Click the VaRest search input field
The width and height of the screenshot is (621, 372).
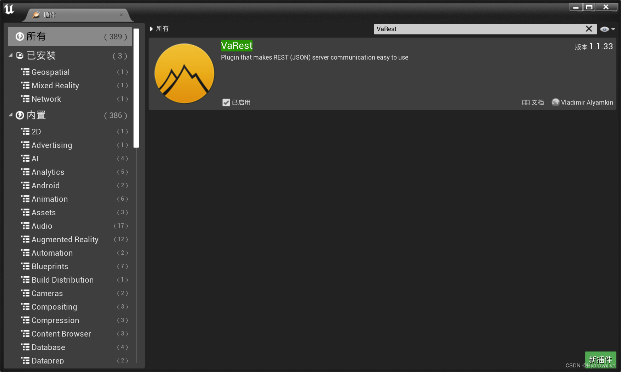[479, 29]
